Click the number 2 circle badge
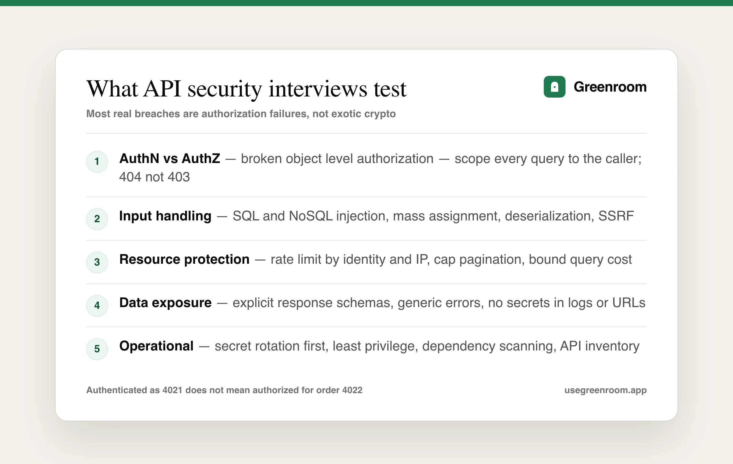The image size is (733, 464). (97, 219)
